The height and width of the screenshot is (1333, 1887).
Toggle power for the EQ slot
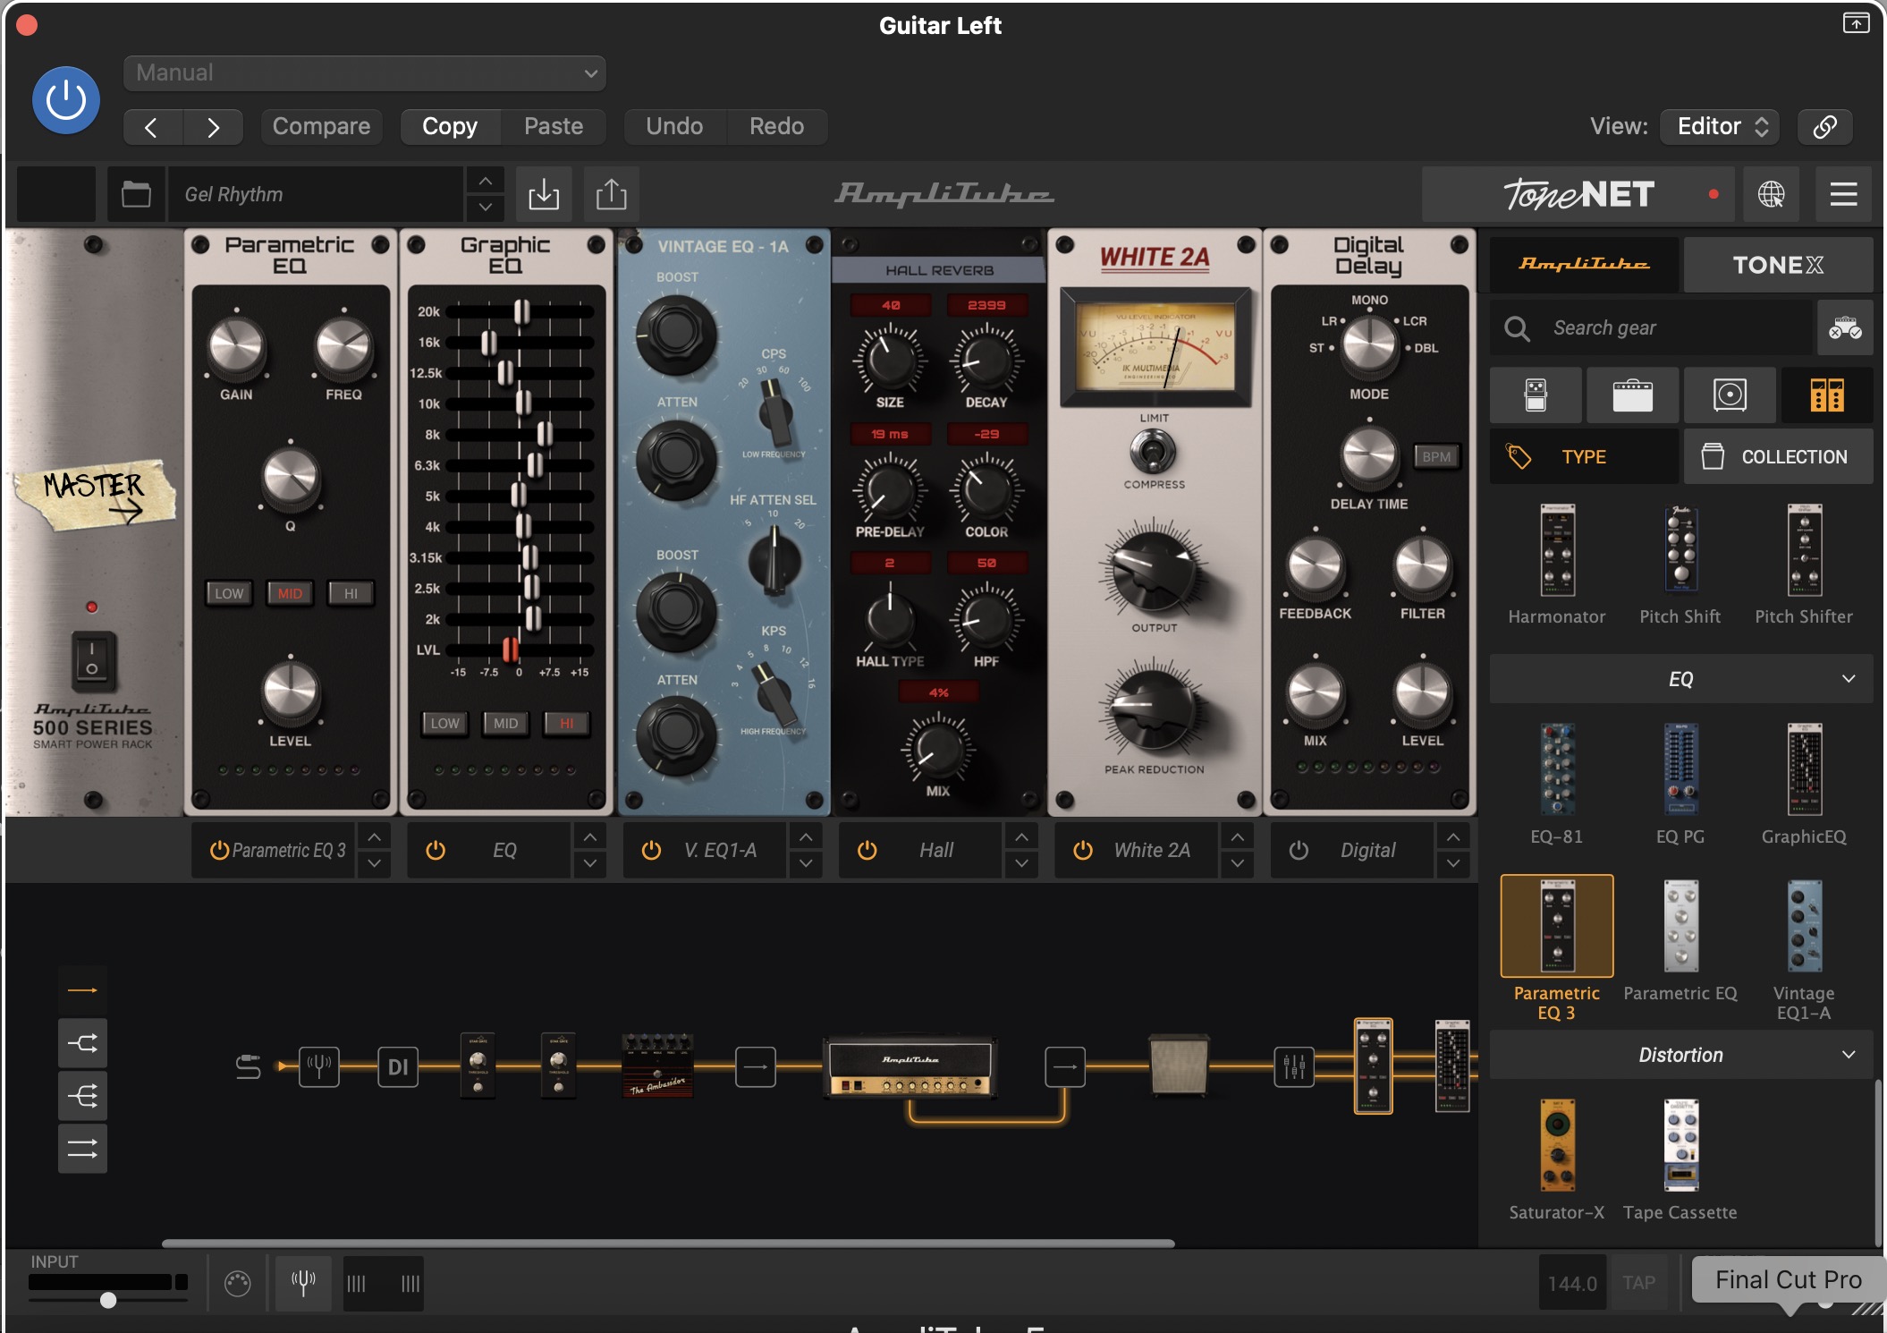coord(436,850)
